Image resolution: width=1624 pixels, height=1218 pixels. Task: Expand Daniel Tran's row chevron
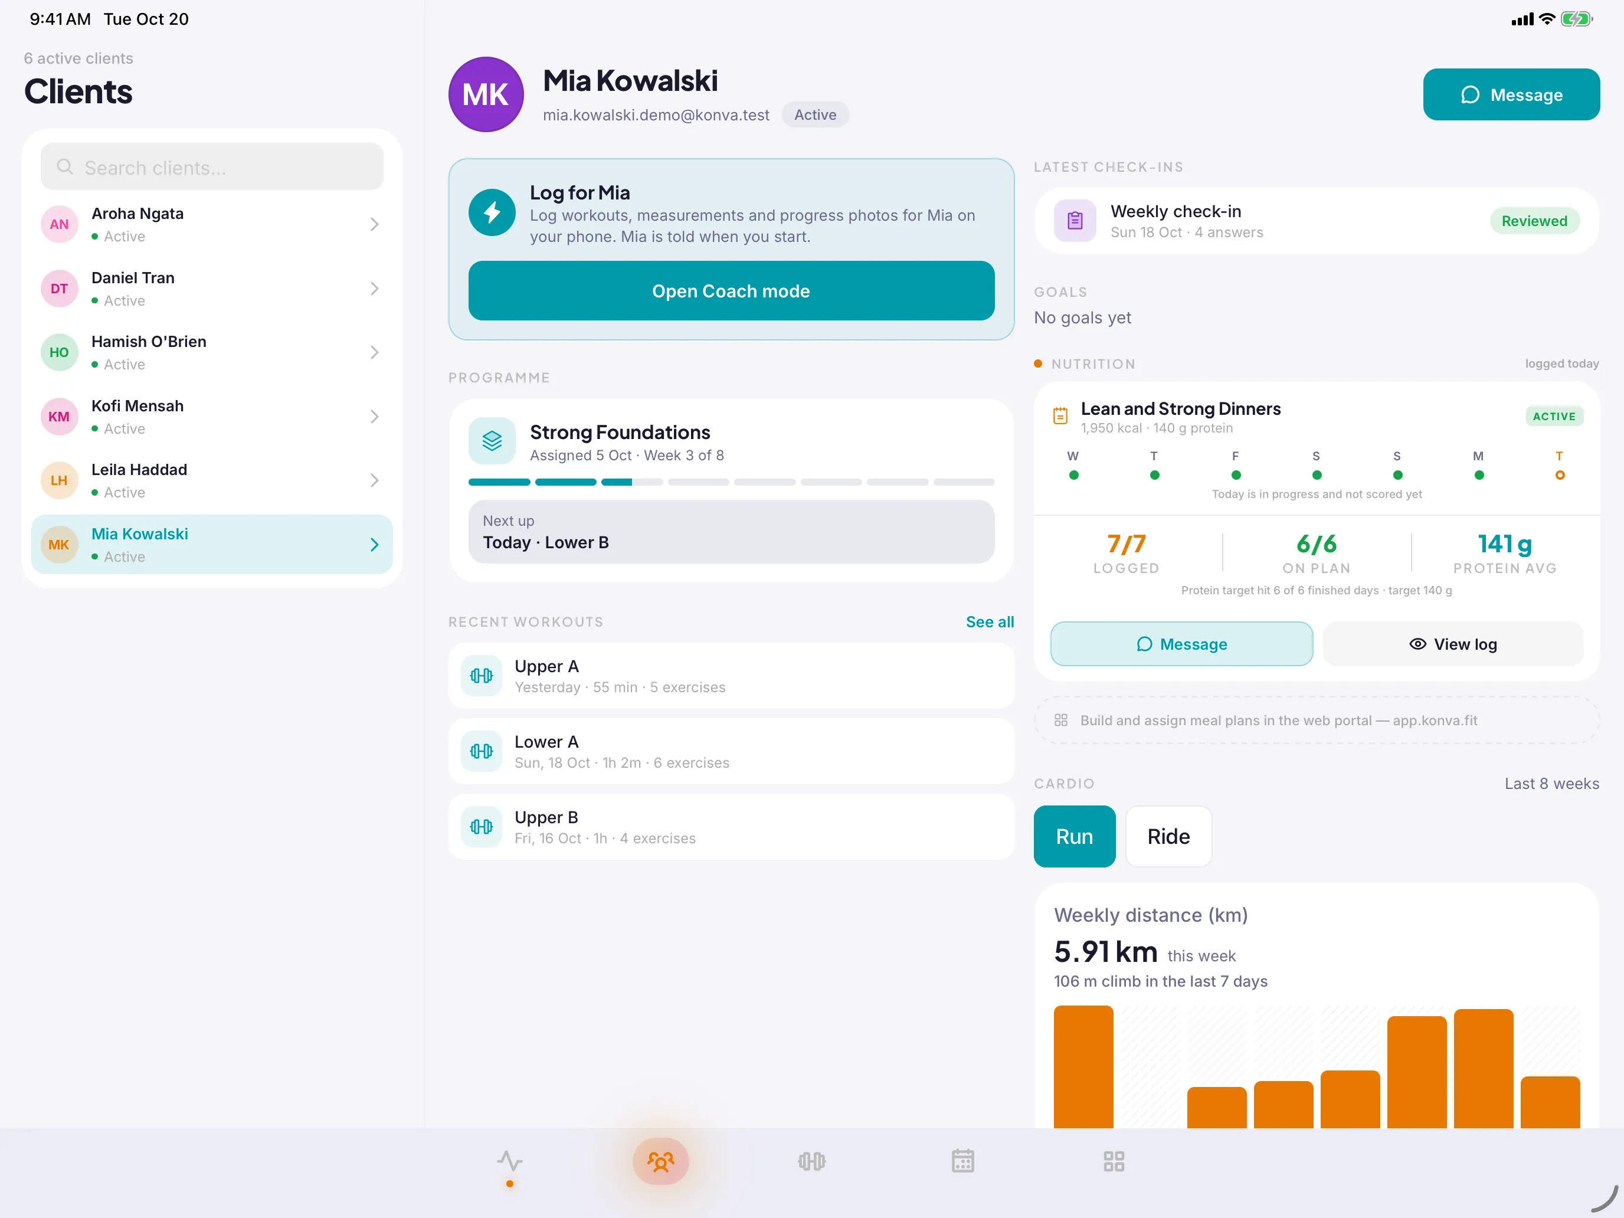(x=375, y=289)
